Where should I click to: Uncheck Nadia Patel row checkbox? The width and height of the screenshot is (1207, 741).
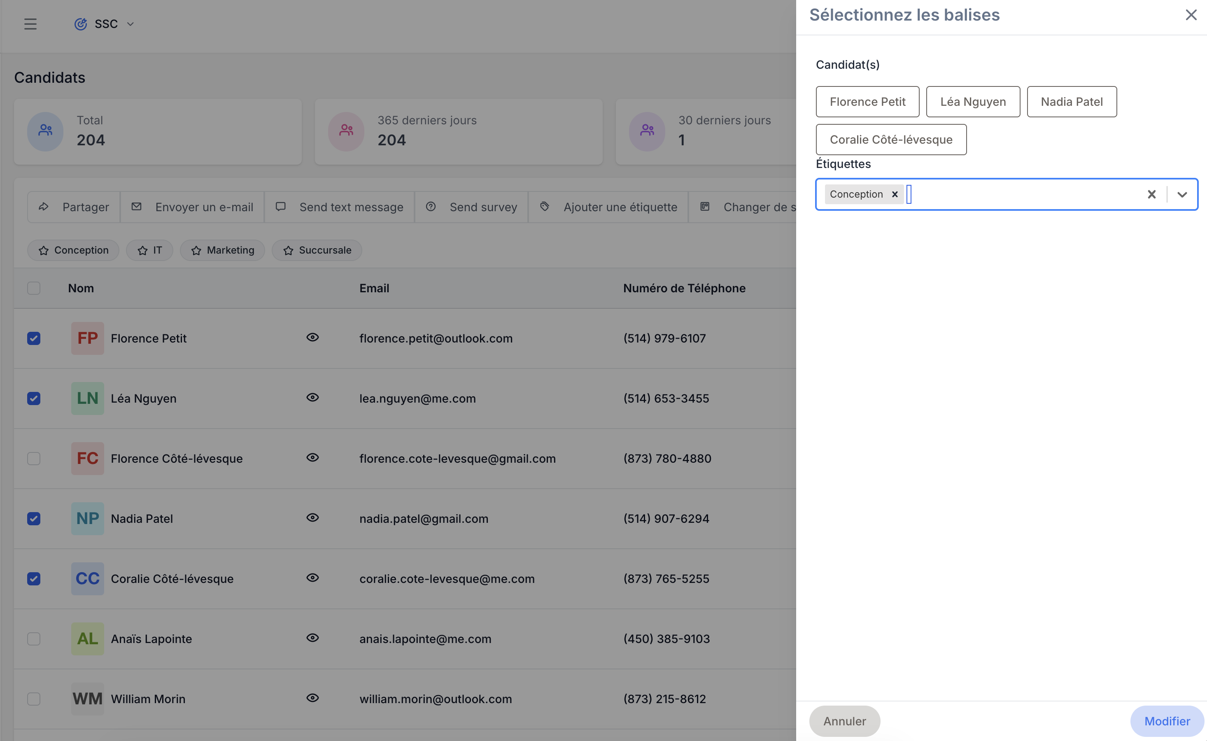click(x=34, y=519)
